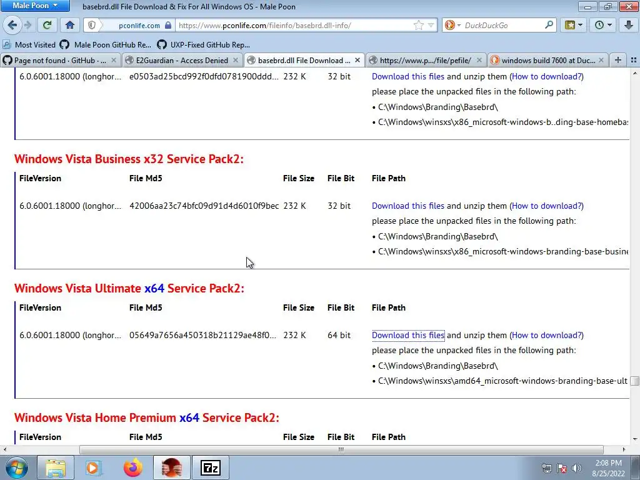Switch to windows build 7600 tab
This screenshot has width=640, height=480.
point(547,61)
